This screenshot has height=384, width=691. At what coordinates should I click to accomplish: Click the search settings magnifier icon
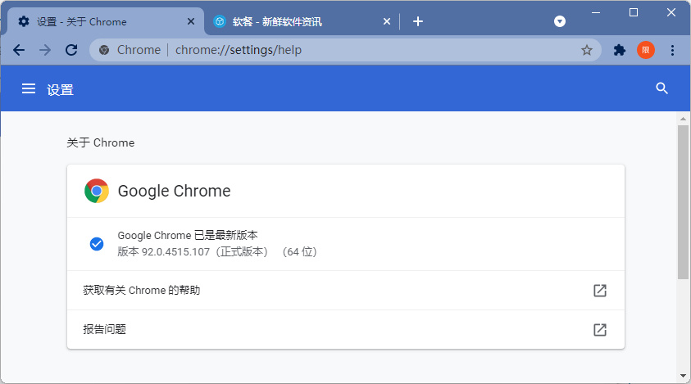point(662,89)
